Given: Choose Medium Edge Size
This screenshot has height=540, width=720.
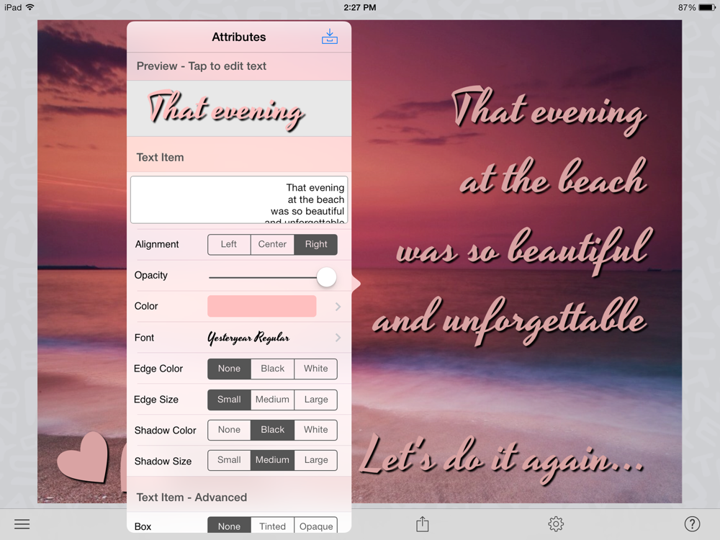Looking at the screenshot, I should [272, 400].
